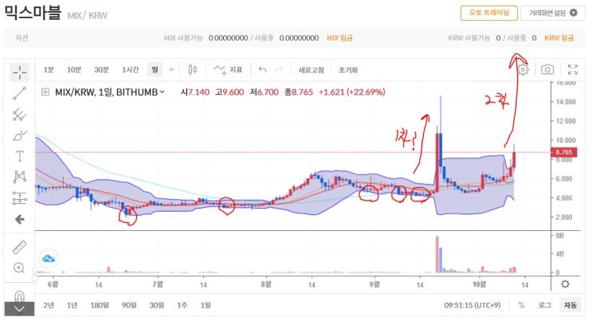The height and width of the screenshot is (325, 592).
Task: Enter fullscreen chart mode
Action: click(x=572, y=69)
